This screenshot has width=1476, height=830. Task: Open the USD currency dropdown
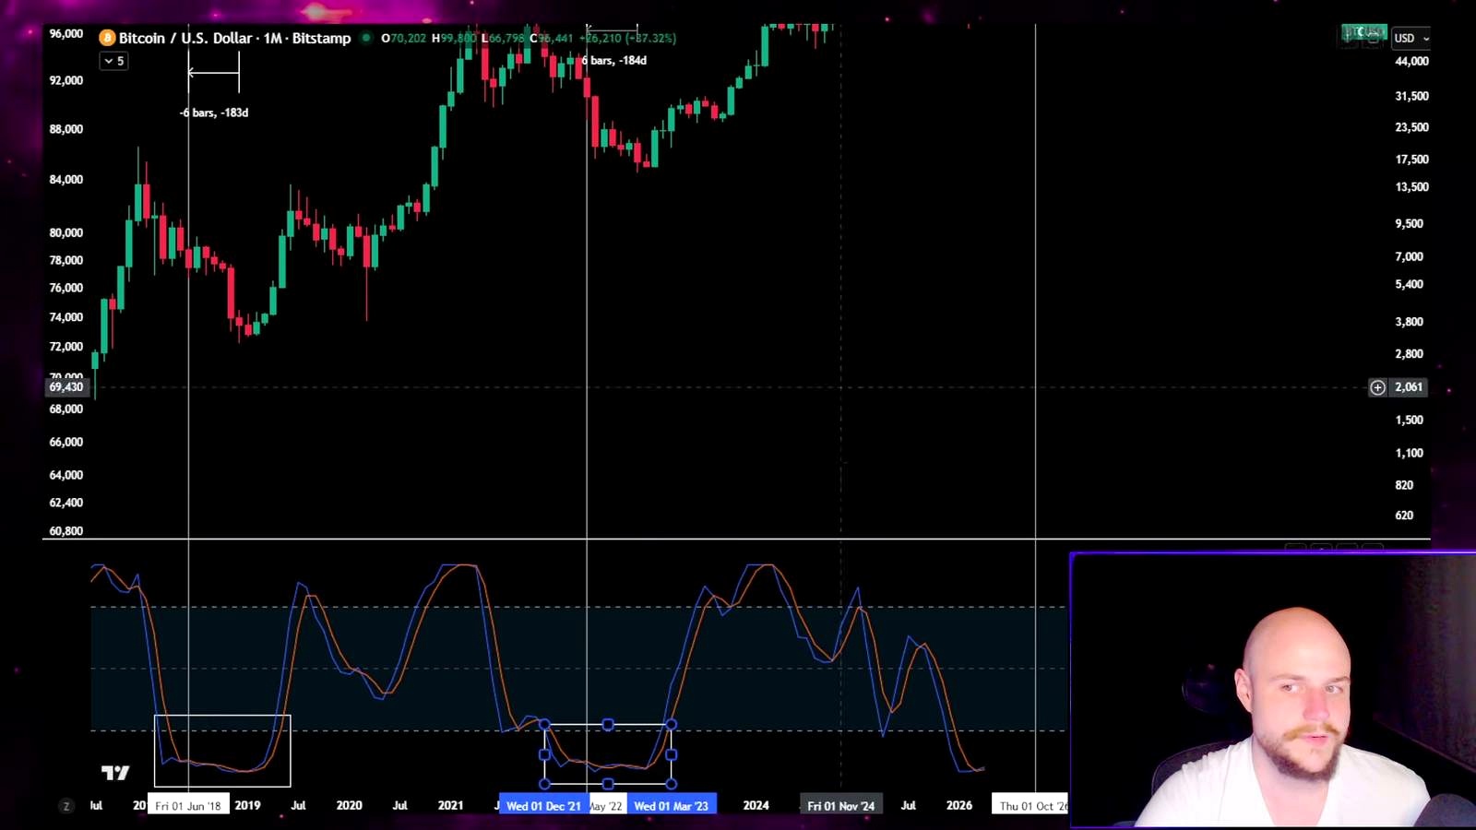tap(1411, 38)
